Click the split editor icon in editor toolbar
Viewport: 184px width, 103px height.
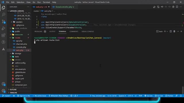click(x=177, y=7)
